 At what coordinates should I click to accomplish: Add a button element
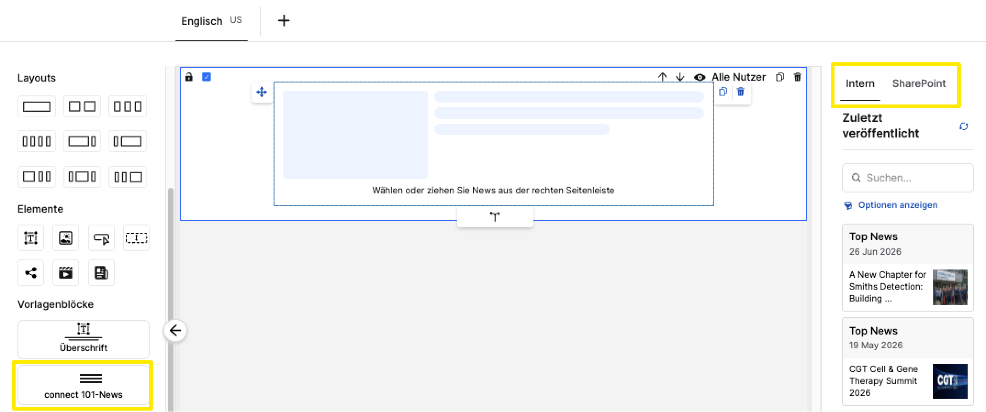[101, 238]
